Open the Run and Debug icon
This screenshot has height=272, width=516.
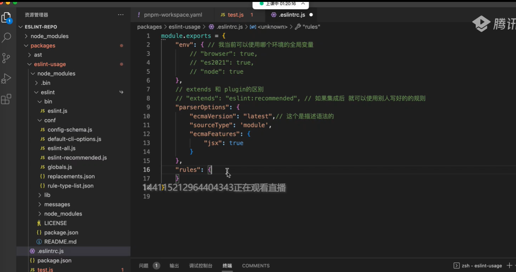6,78
